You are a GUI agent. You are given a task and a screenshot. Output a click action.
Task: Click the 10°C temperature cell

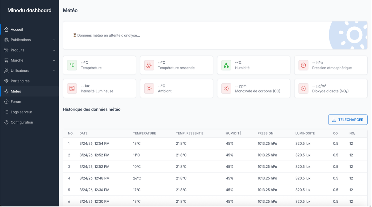pos(137,167)
